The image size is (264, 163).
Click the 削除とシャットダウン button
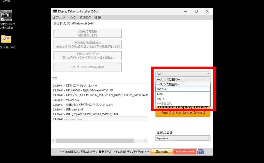[x=87, y=56]
